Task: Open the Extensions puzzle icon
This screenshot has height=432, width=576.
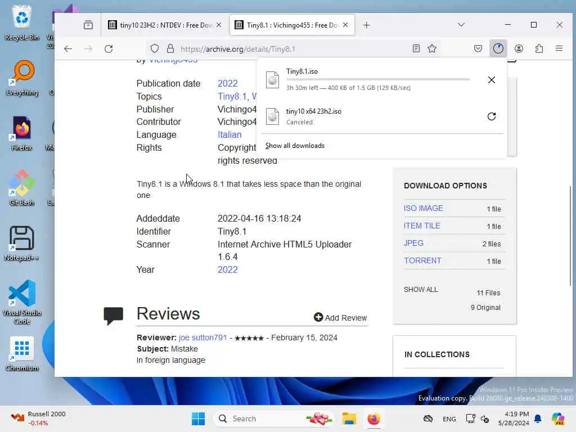Action: point(539,48)
